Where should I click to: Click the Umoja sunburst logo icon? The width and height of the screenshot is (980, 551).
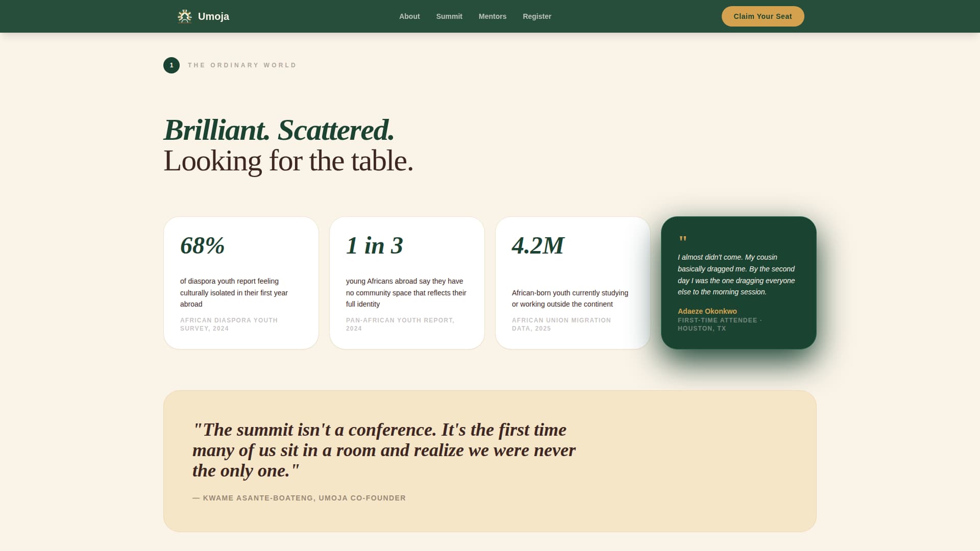(x=184, y=16)
